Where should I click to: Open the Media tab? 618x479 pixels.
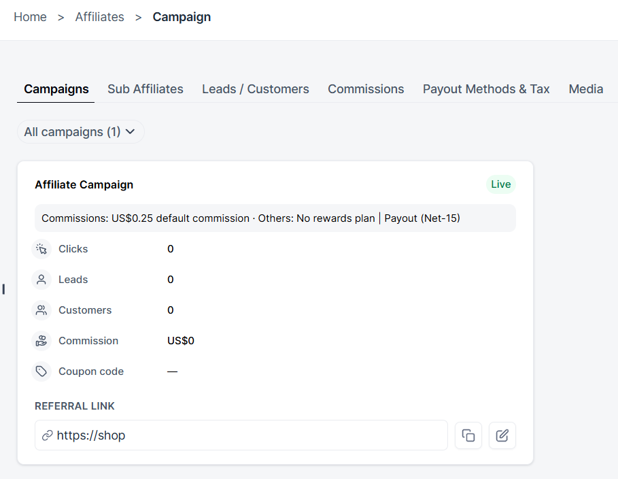(585, 89)
